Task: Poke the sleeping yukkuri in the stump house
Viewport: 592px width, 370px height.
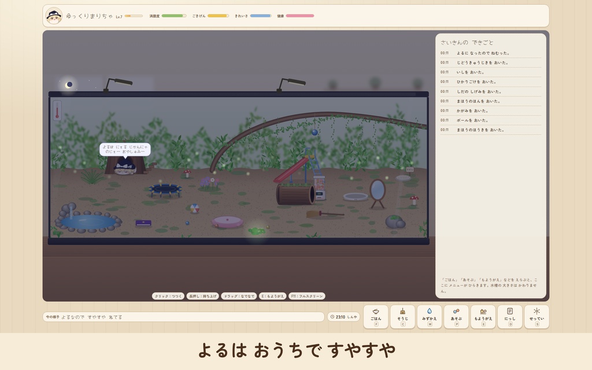Action: click(125, 167)
